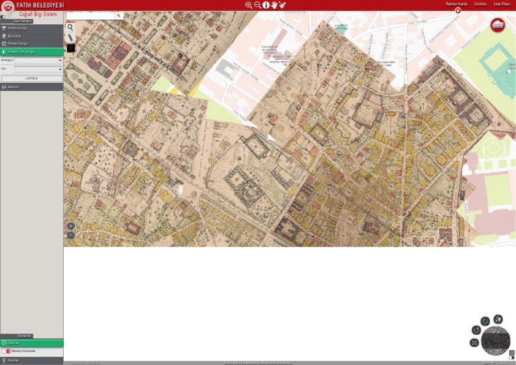
Task: Open the Kategori dropdown
Action: click(x=38, y=60)
